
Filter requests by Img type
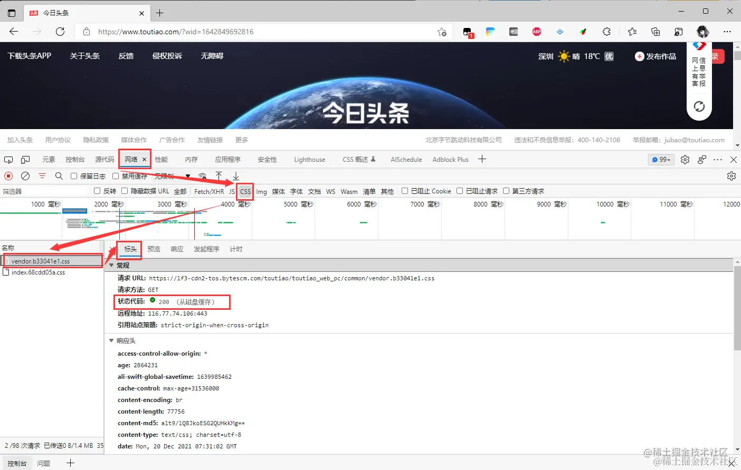click(261, 191)
